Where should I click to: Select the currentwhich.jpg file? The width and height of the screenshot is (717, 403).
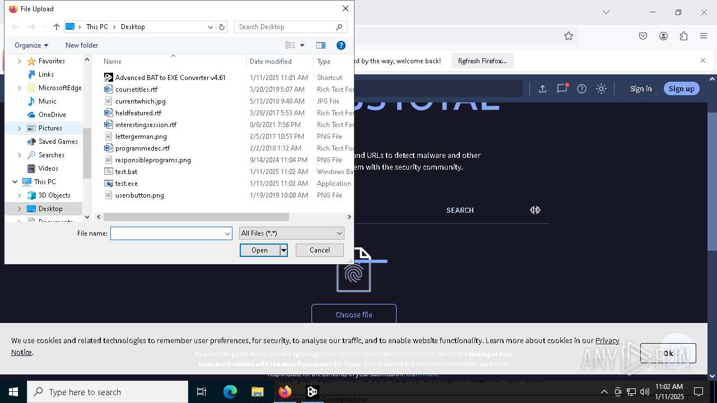(x=140, y=101)
